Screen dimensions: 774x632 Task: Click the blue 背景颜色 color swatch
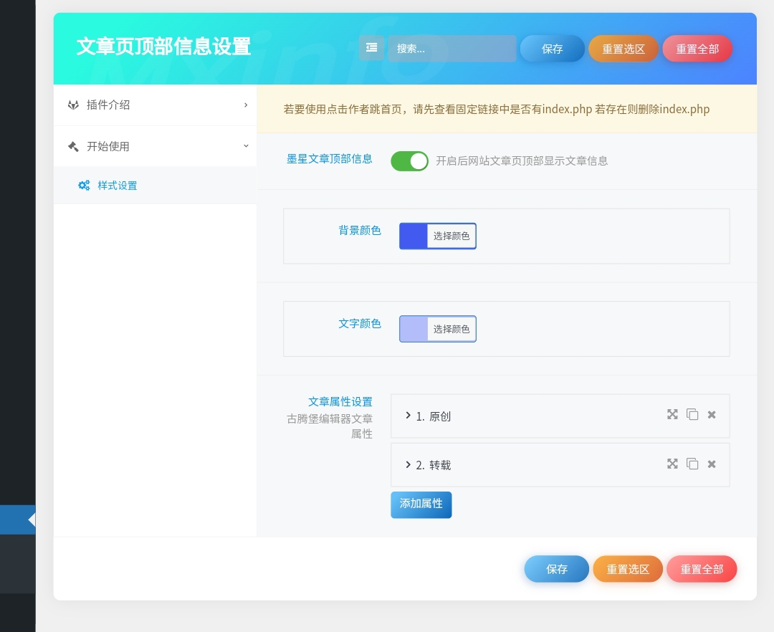413,236
